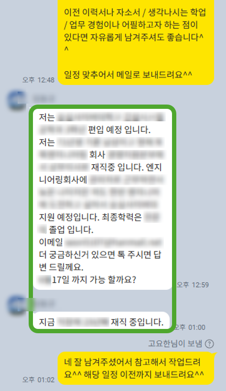Viewport: 226px width, 391px height.
Task: Click the 오후 12:48 timestamp
Action: (38, 80)
